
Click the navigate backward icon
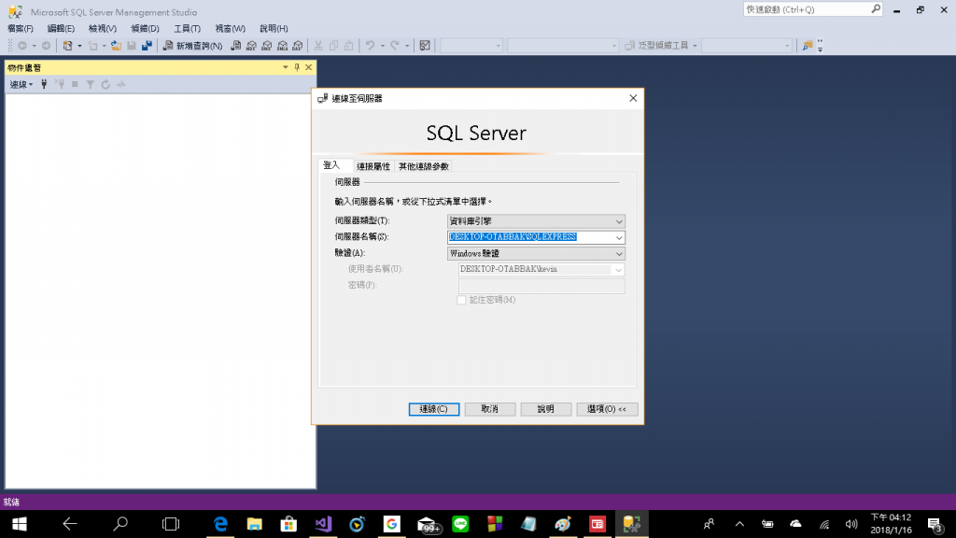[22, 46]
